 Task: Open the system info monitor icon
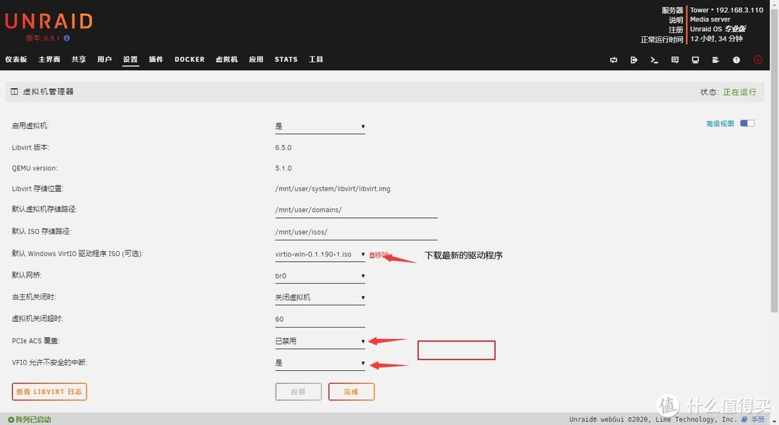[x=695, y=60]
